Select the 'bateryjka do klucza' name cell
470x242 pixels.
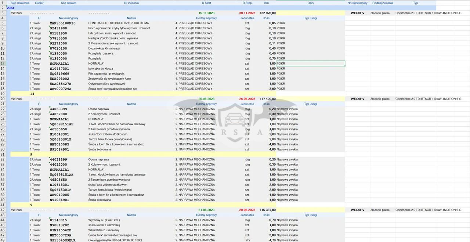[100, 69]
